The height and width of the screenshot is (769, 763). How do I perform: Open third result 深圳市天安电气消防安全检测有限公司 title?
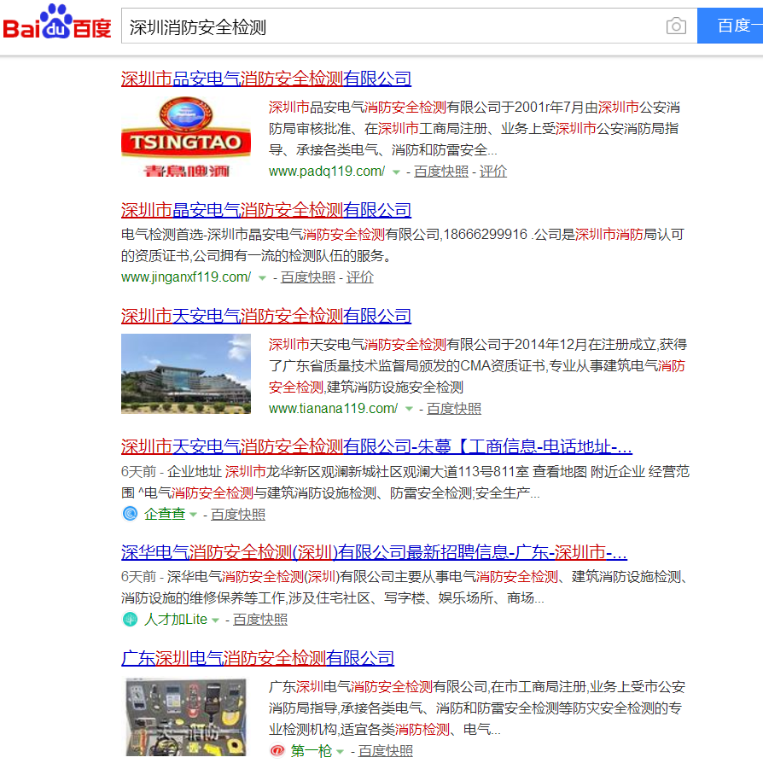click(265, 316)
